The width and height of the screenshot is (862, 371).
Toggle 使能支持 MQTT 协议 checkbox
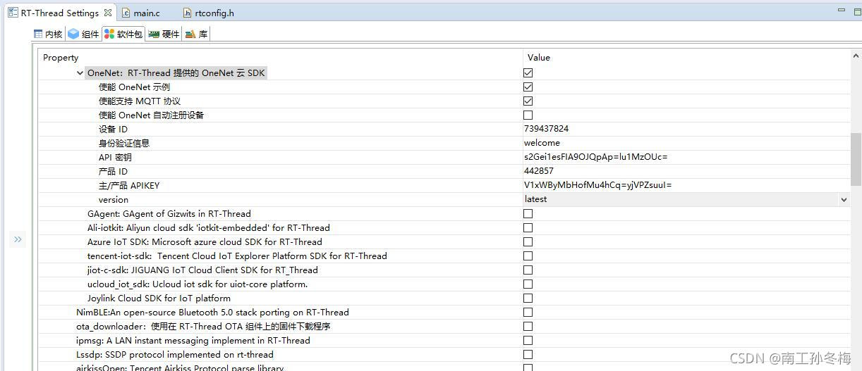[528, 101]
